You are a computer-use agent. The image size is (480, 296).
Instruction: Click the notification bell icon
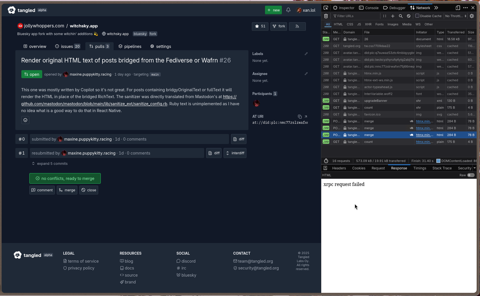288,10
